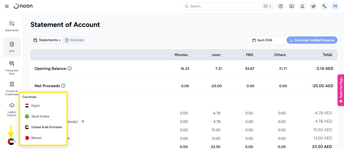Choose Bahrain from Countries list
The image size is (344, 149).
36,138
